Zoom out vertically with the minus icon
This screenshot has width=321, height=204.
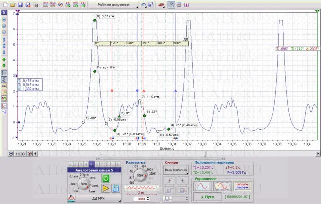4,20
